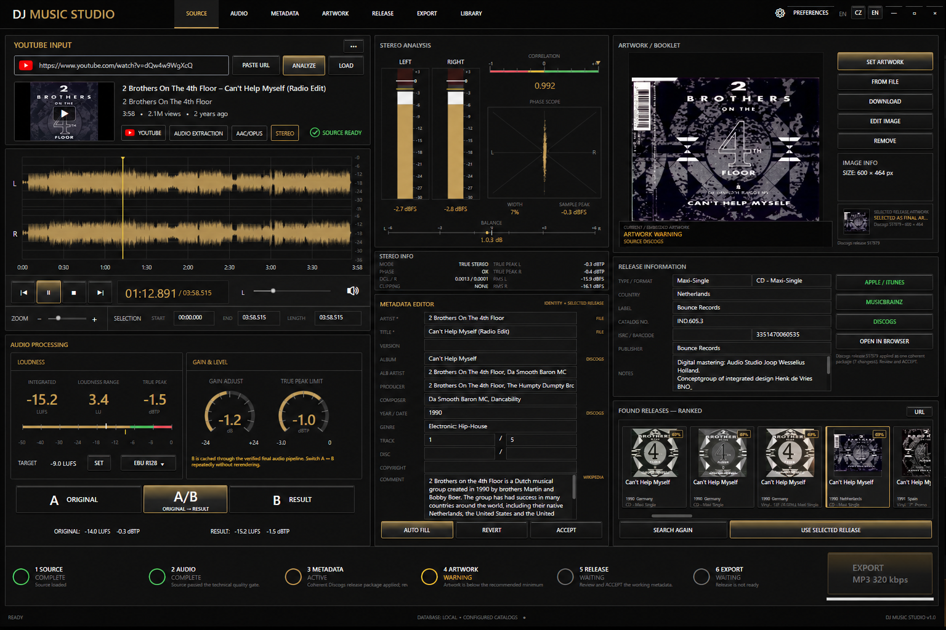Click the zoom in plus icon

[94, 319]
